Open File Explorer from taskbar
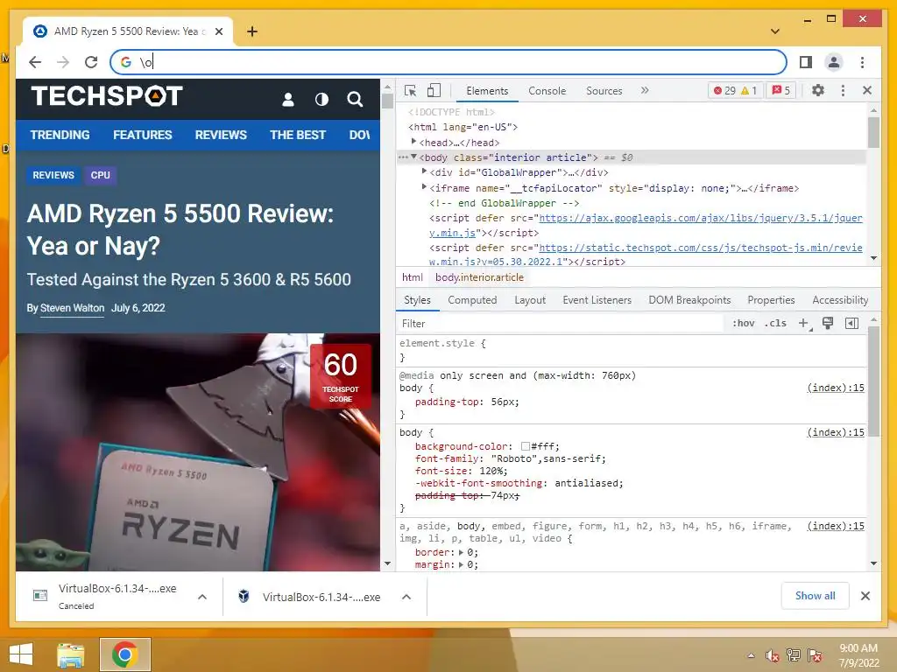This screenshot has height=672, width=897. (70, 654)
